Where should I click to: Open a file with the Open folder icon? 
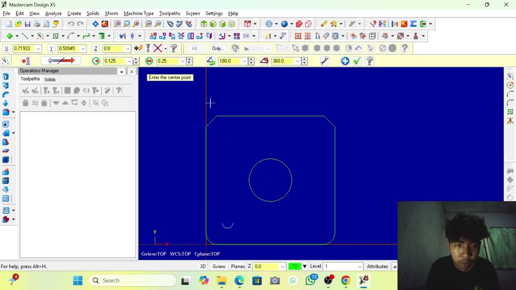tap(18, 24)
